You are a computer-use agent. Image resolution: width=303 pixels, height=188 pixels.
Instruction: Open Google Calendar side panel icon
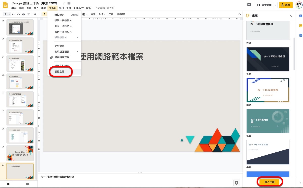[301, 16]
